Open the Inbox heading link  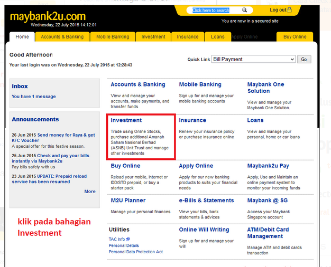click(20, 86)
